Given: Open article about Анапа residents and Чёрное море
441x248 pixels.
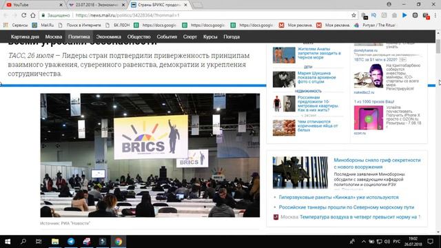Looking at the screenshot, I should (x=319, y=53).
